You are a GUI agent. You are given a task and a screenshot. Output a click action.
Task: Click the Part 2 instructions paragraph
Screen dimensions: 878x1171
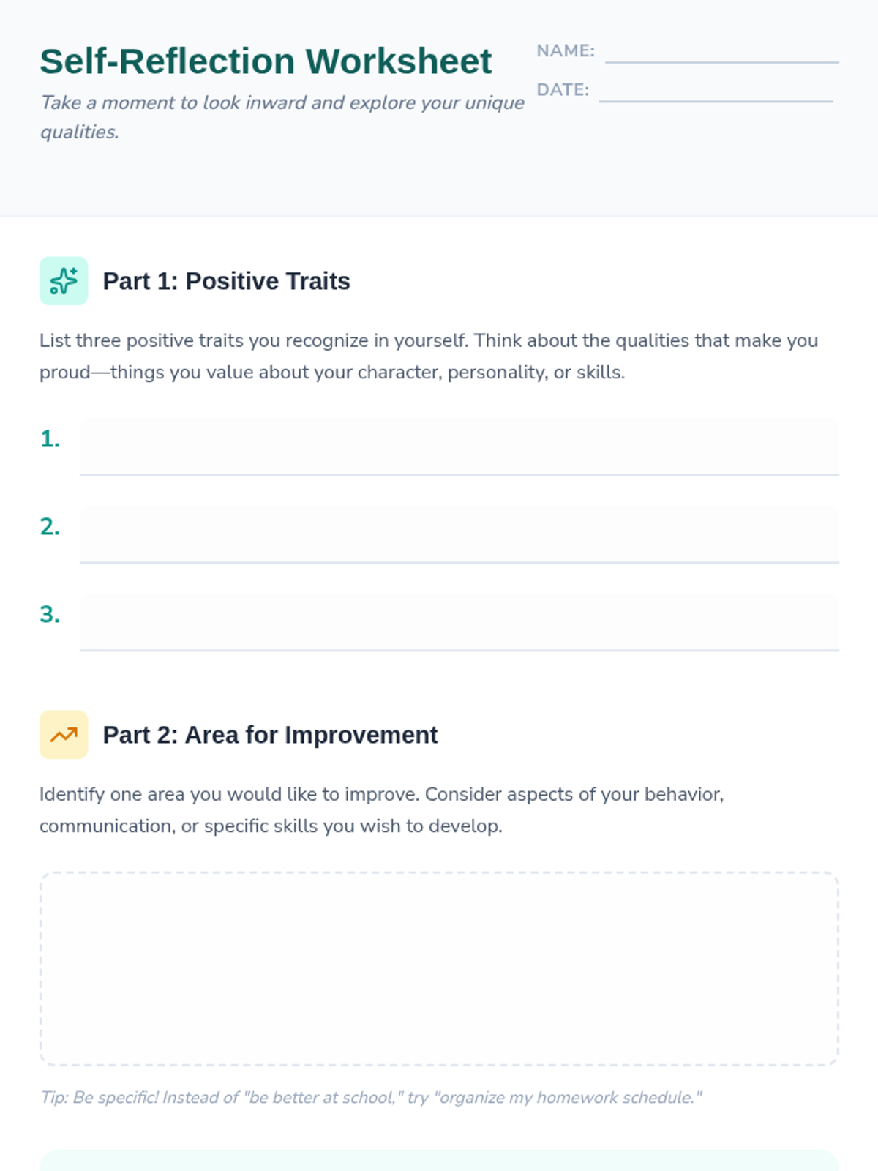pos(382,810)
